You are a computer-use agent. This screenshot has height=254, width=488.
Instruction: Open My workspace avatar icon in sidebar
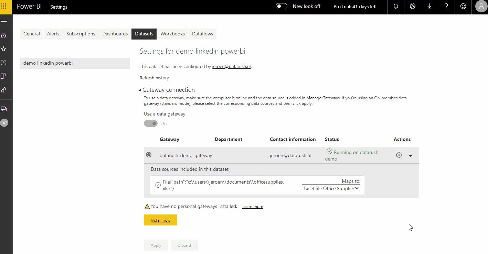[4, 123]
